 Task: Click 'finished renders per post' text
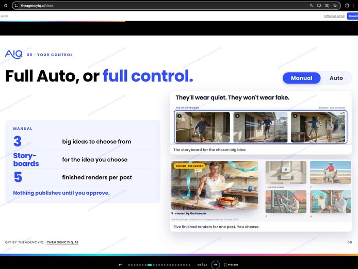97,177
